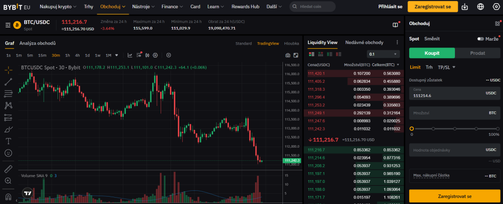Switch chart to TradingView mode
Screen dimensions: 503x204
(268, 44)
